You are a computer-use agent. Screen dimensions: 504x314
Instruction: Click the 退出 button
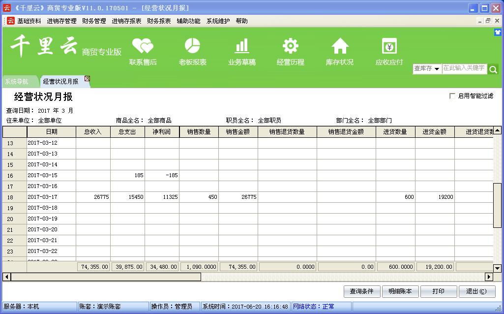click(476, 291)
